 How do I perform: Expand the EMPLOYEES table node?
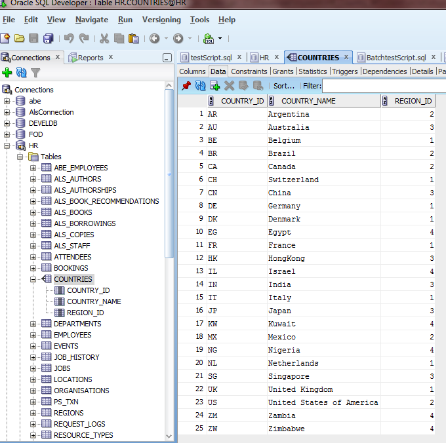click(33, 335)
